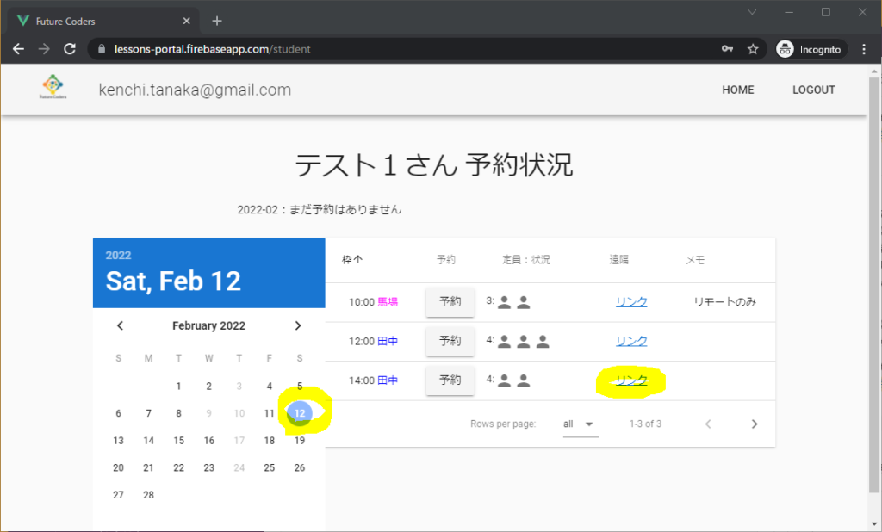Click the address bar URL

point(213,49)
